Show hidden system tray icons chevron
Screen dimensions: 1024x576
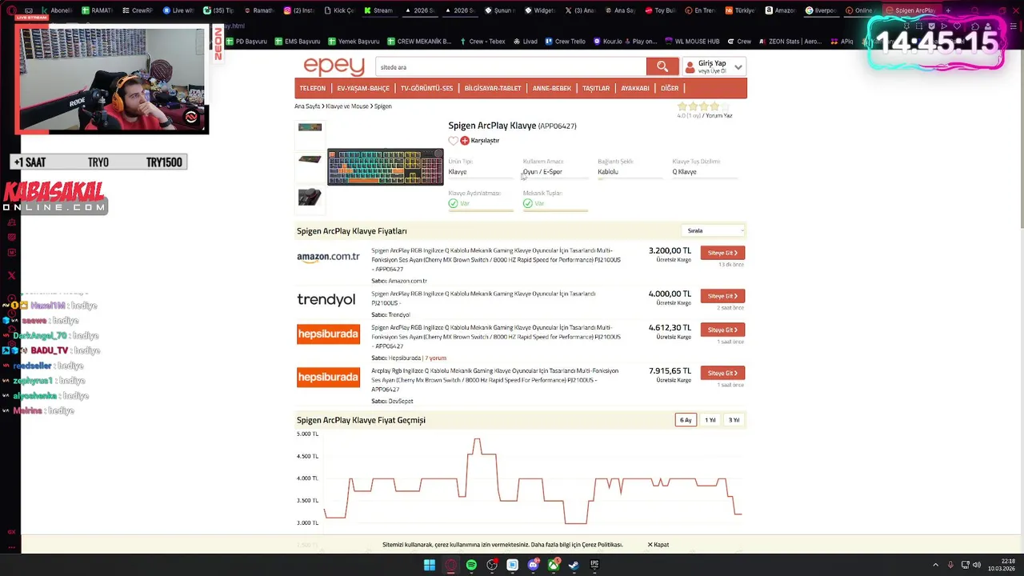[x=935, y=565]
